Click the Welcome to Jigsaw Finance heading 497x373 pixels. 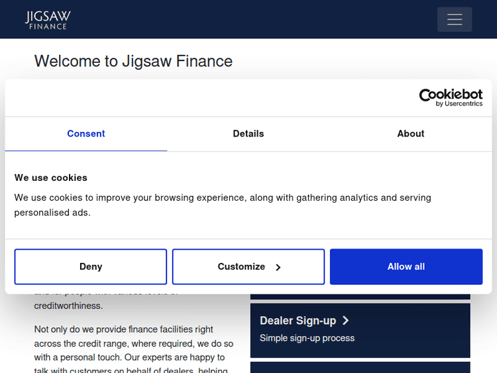133,61
